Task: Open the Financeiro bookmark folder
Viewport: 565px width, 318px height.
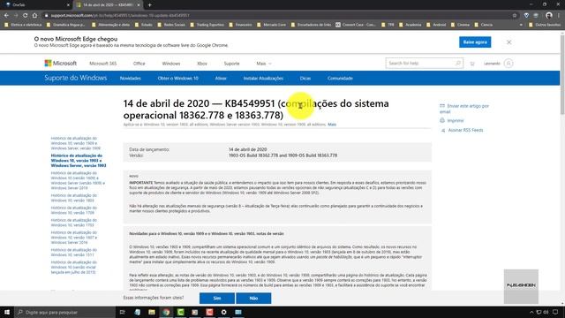Action: (x=240, y=25)
